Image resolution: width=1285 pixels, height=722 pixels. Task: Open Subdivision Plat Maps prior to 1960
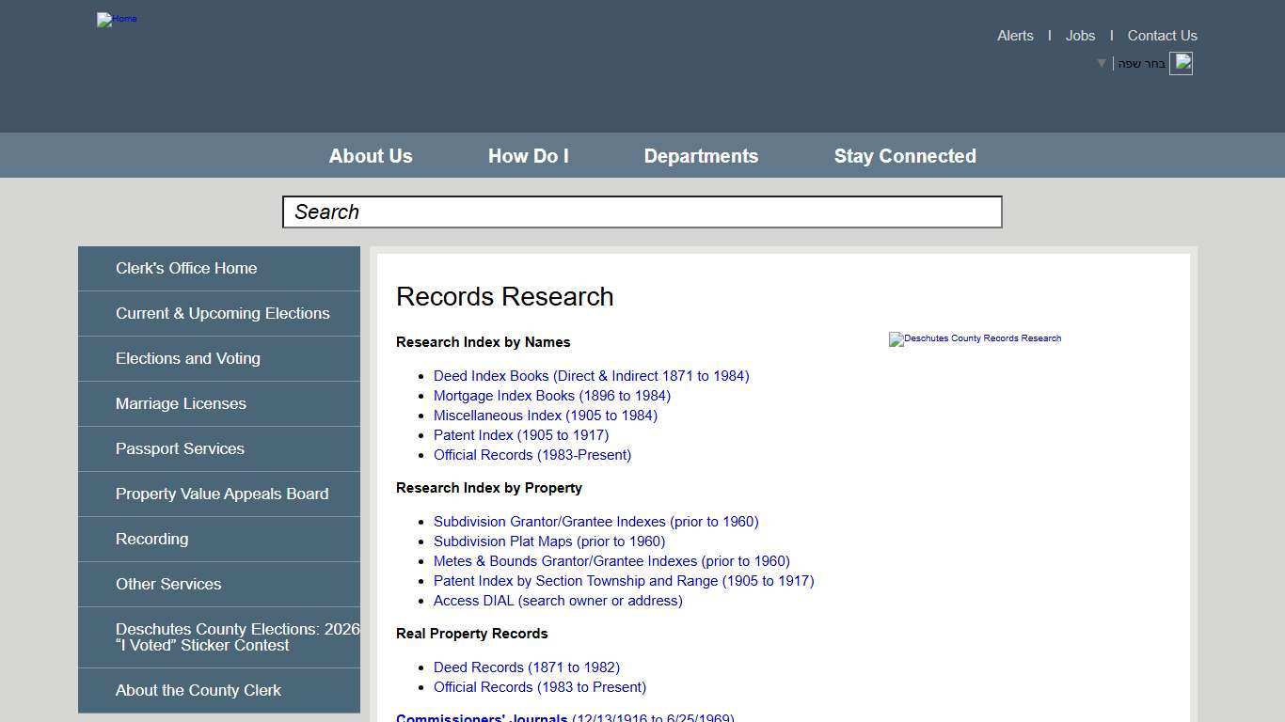click(548, 541)
